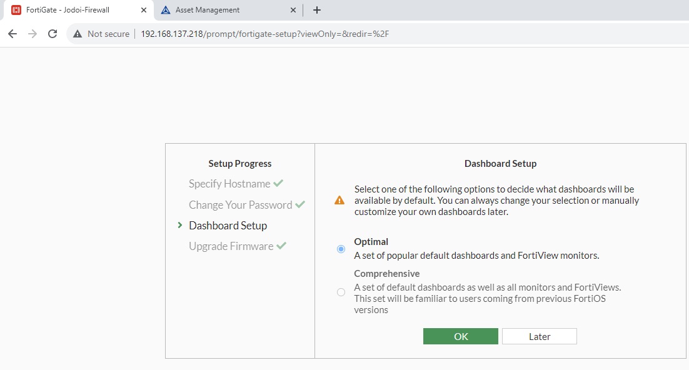Click the browser back arrow button
The width and height of the screenshot is (689, 370).
13,34
